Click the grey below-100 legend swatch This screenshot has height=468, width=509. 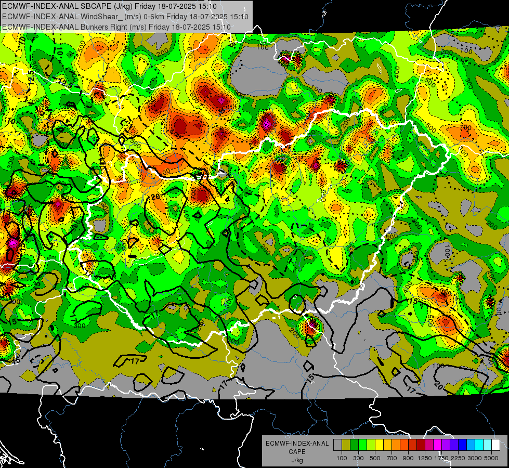(337, 445)
